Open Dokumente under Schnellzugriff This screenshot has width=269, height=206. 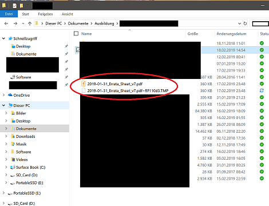[x=26, y=54]
